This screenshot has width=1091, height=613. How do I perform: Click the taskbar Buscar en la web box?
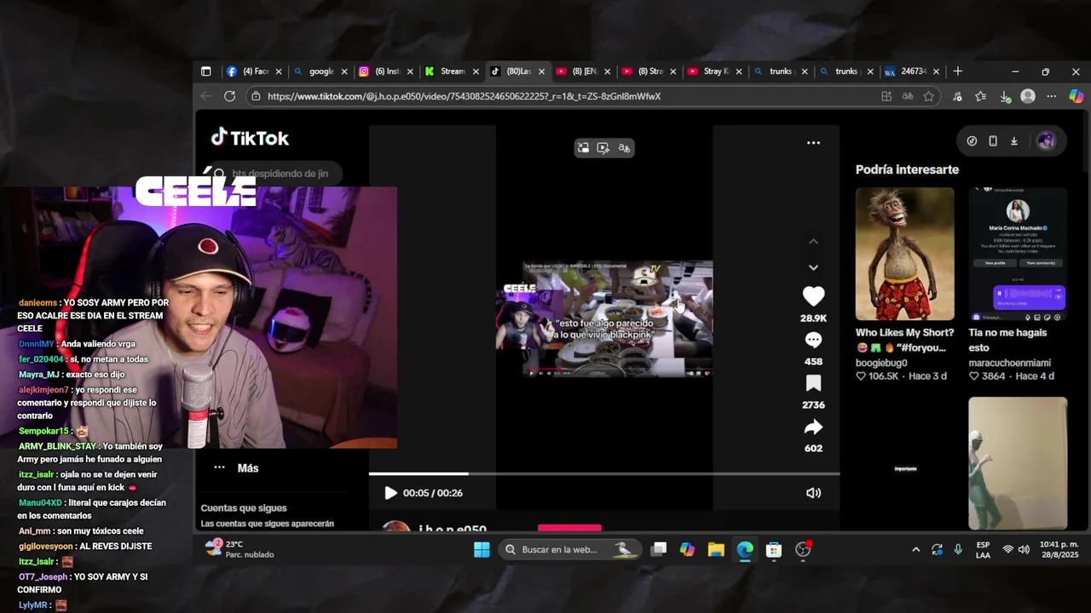coord(569,549)
